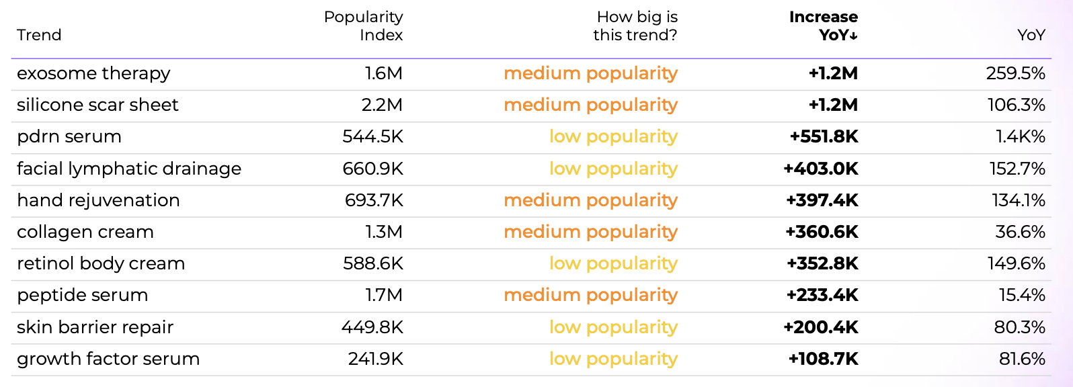Click hand rejuvenation trend name
Viewport: 1073px width, 387px height.
point(98,200)
